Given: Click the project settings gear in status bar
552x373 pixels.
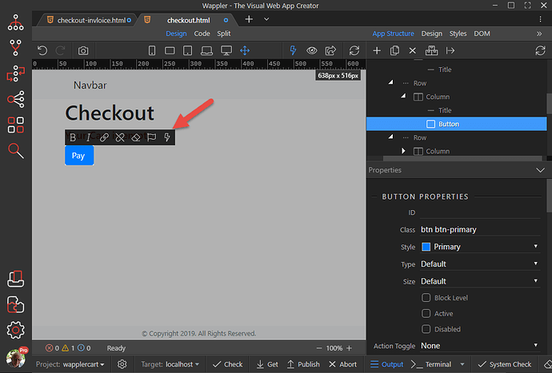Looking at the screenshot, I should click(122, 364).
